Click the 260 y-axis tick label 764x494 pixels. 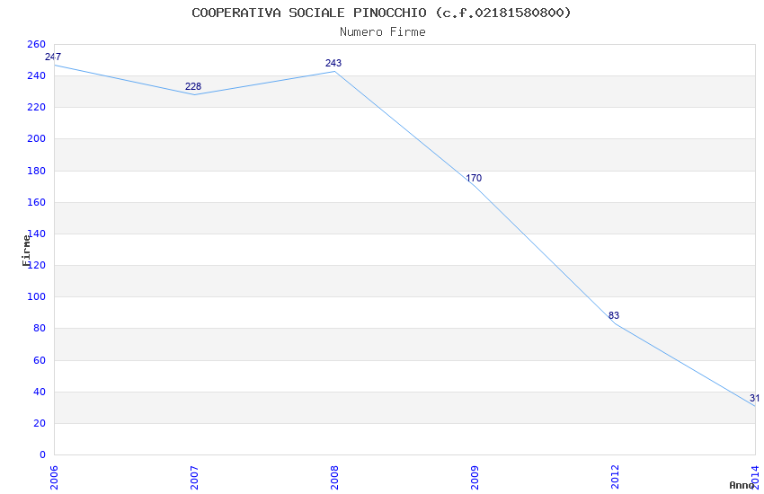pyautogui.click(x=36, y=44)
